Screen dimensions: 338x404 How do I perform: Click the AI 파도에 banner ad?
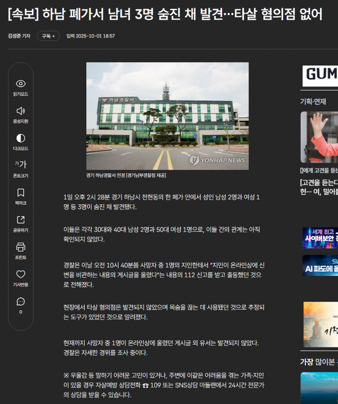pos(320,265)
